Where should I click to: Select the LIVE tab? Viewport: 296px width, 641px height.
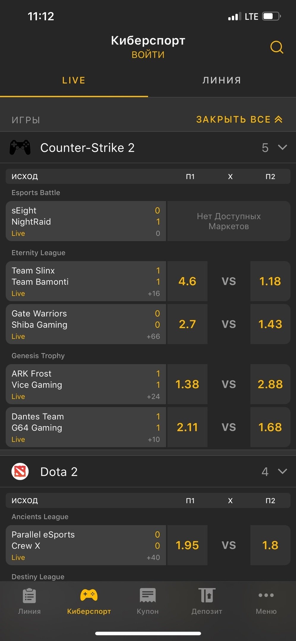tap(74, 80)
